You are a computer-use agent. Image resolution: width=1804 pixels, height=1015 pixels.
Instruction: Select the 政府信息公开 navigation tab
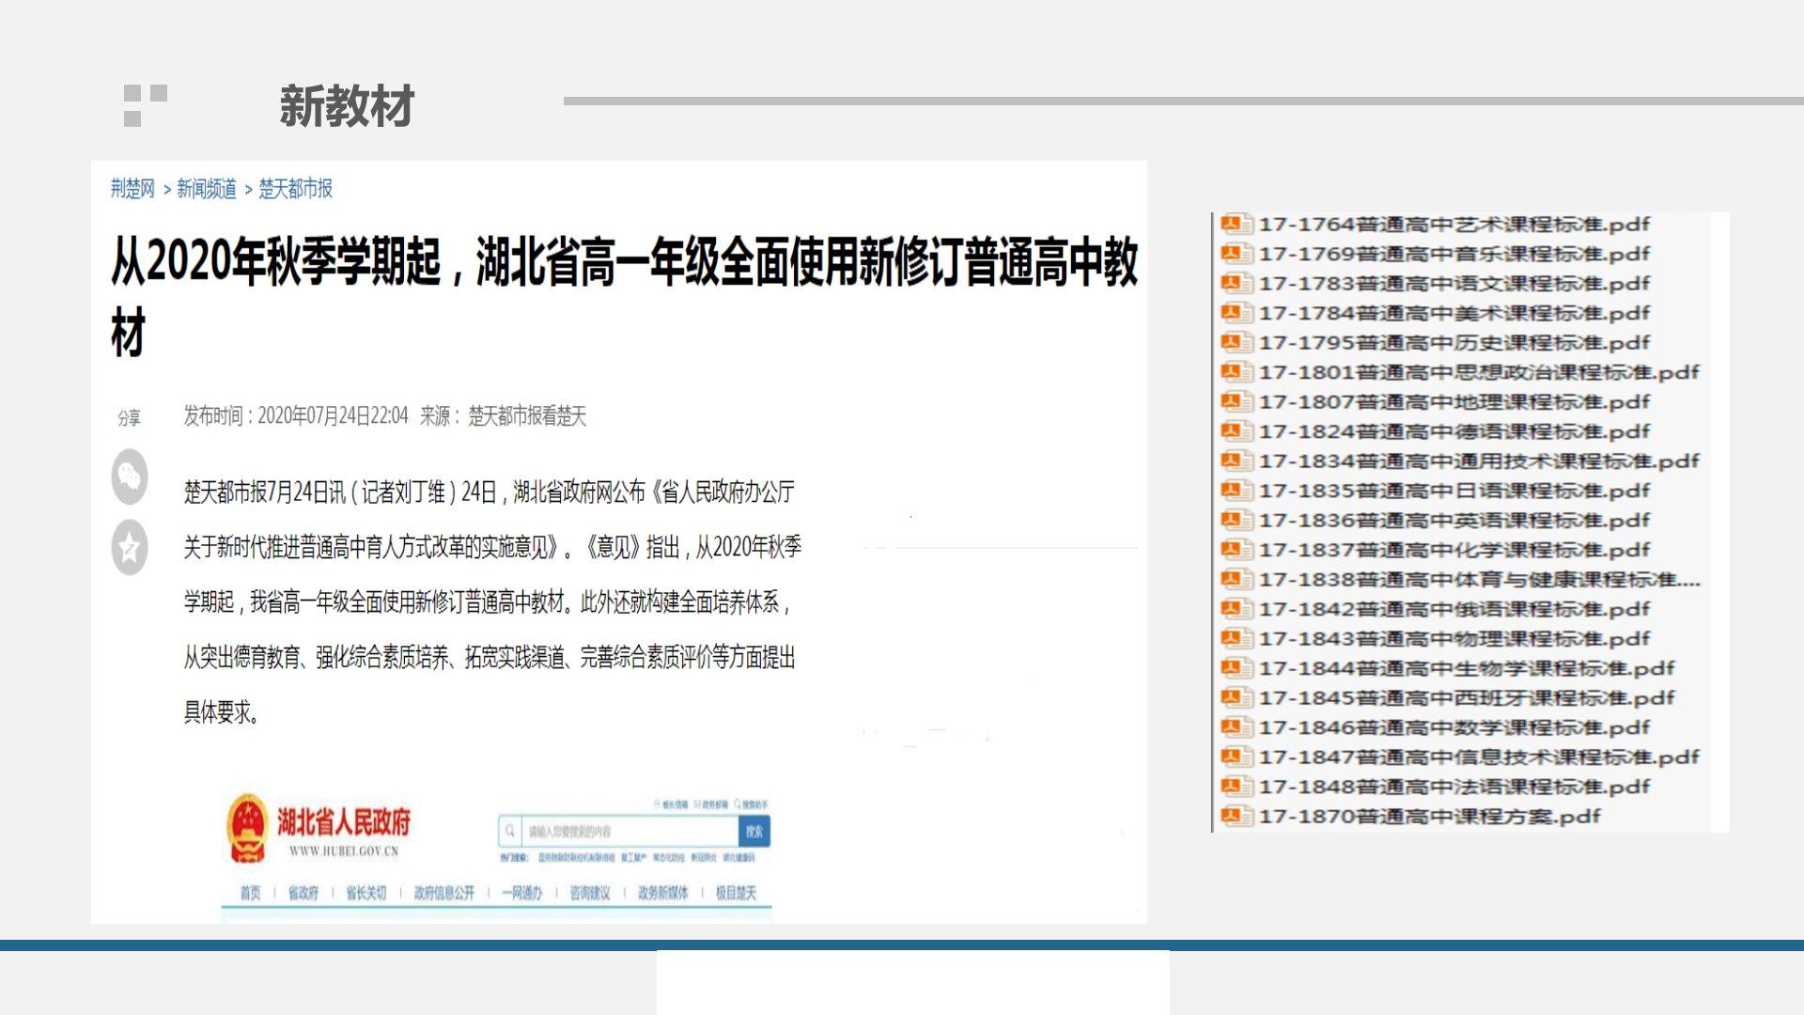[444, 893]
